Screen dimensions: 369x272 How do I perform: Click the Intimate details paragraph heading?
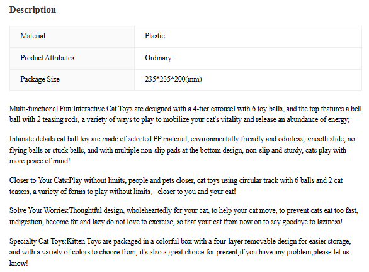tap(32, 139)
